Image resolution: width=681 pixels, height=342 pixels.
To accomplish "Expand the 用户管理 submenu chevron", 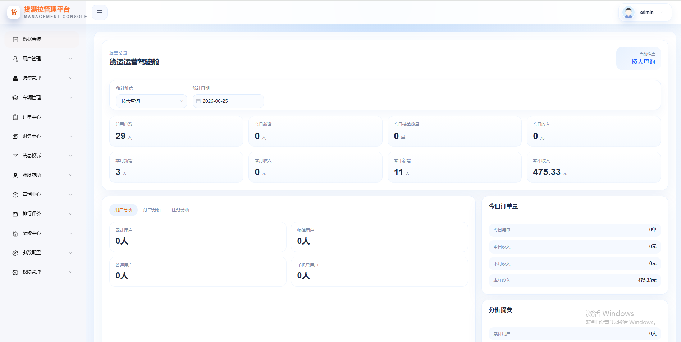I will [x=71, y=59].
